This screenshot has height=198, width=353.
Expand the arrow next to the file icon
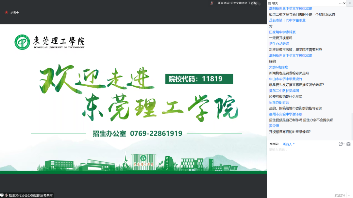[x=344, y=144]
